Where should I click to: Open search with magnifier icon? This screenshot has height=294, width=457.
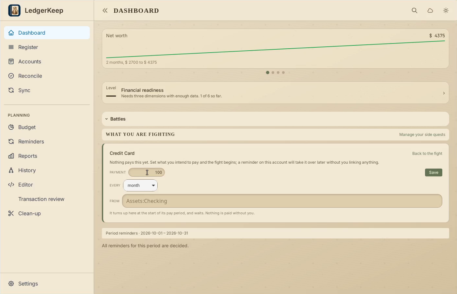point(415,10)
